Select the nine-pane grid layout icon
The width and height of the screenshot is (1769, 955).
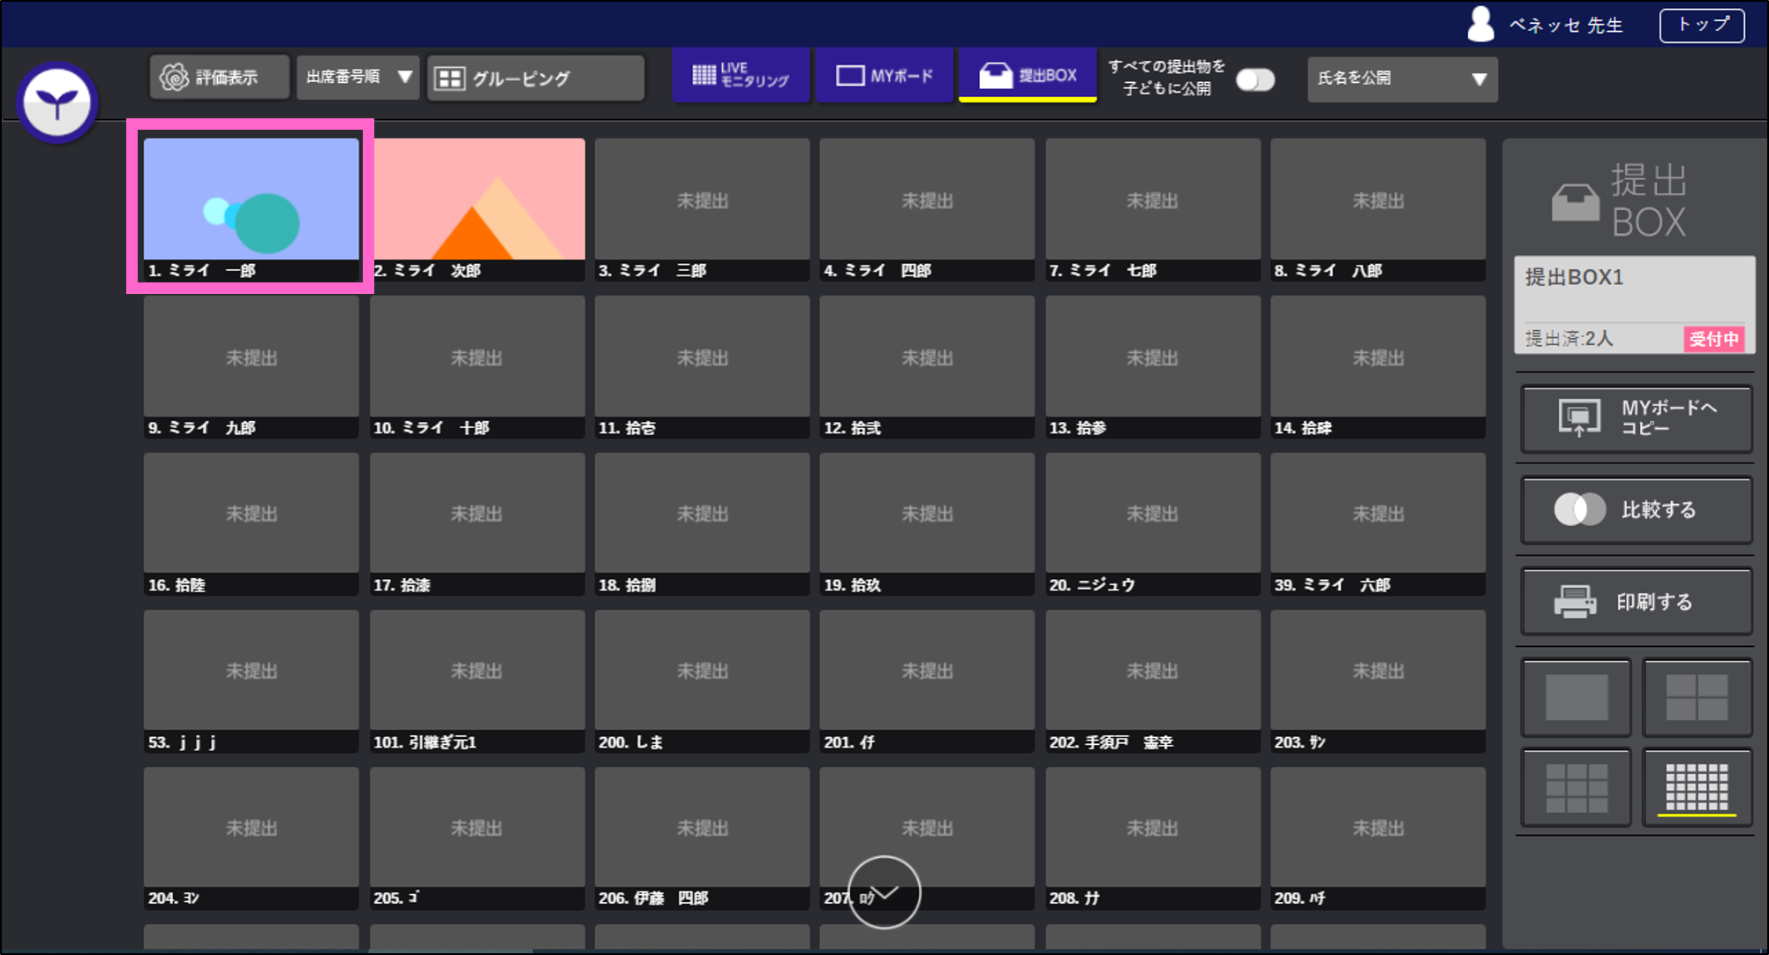click(1576, 787)
